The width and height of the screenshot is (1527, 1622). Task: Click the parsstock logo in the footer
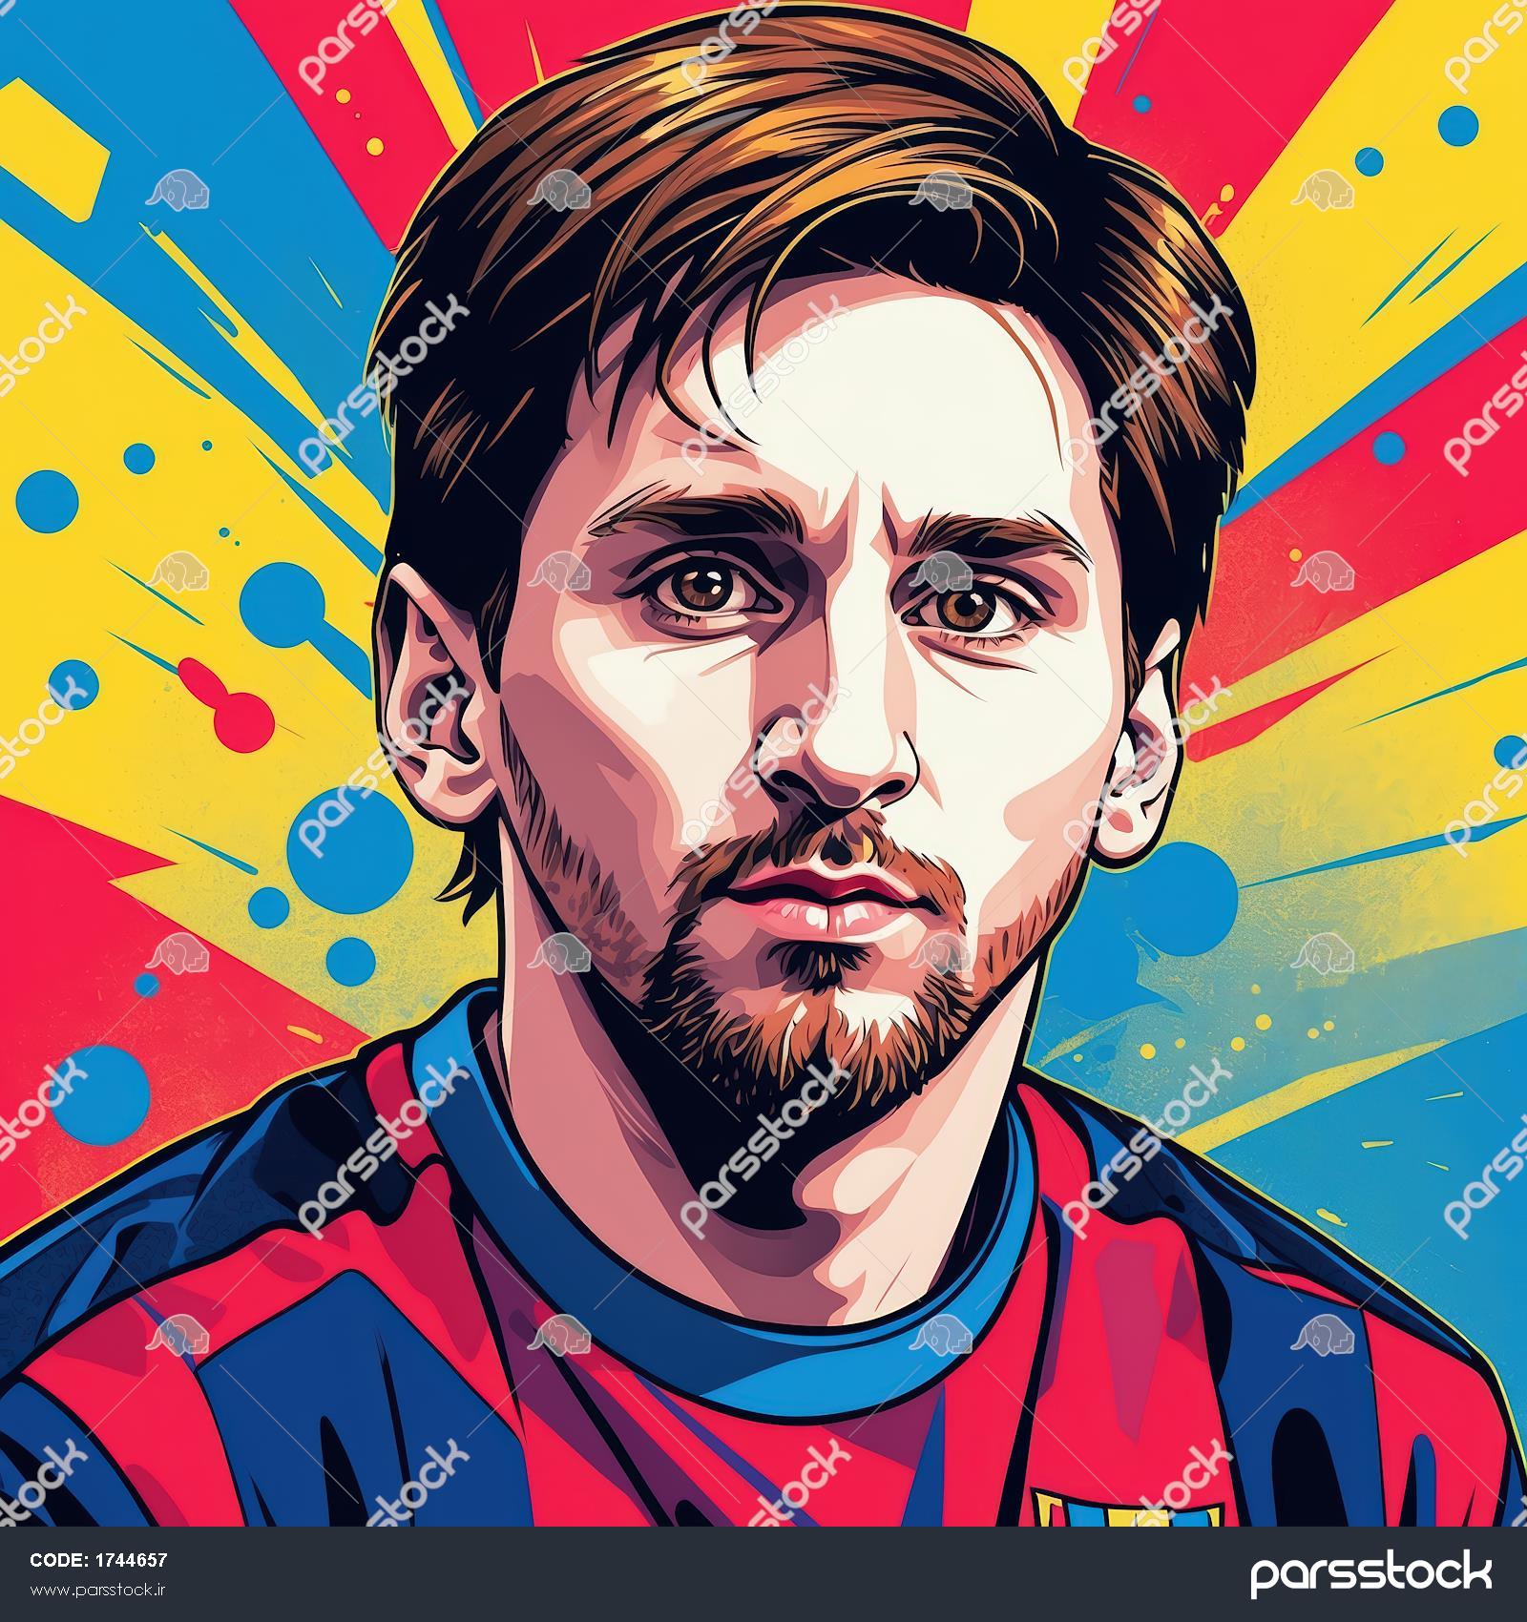click(1370, 1573)
